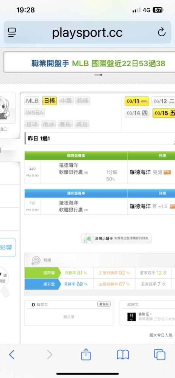Viewport: 175px width, 378px height.
Task: Tap 莊家殺手 7 次 cell
Action: tap(153, 284)
